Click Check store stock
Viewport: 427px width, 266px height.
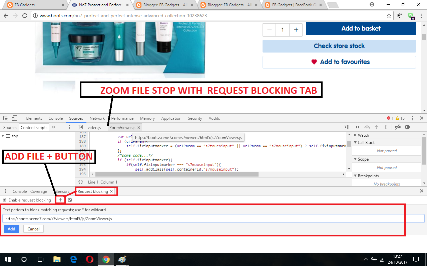pyautogui.click(x=339, y=46)
